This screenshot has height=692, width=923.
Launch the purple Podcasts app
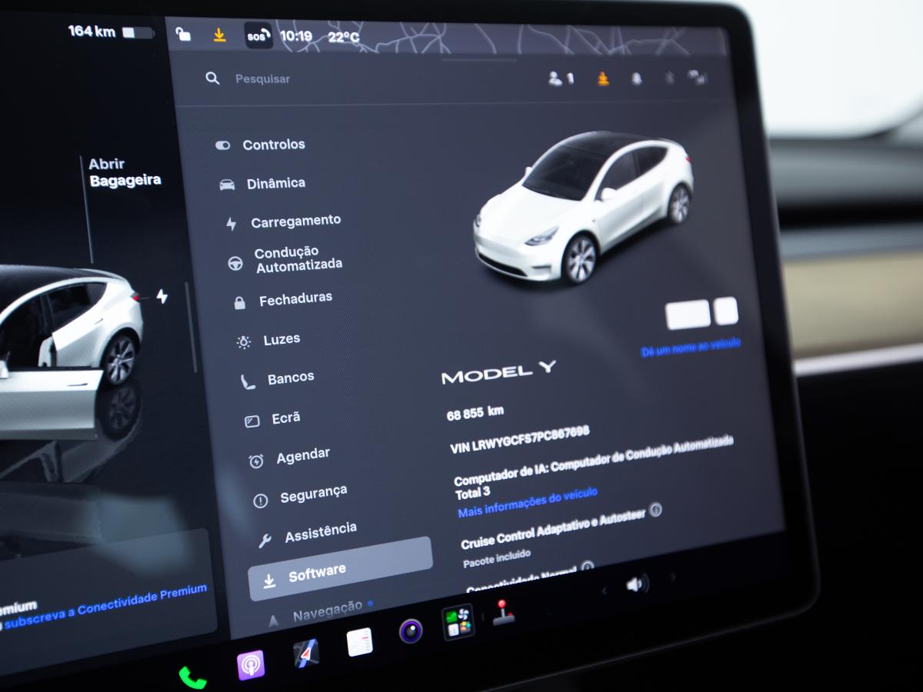pyautogui.click(x=251, y=665)
